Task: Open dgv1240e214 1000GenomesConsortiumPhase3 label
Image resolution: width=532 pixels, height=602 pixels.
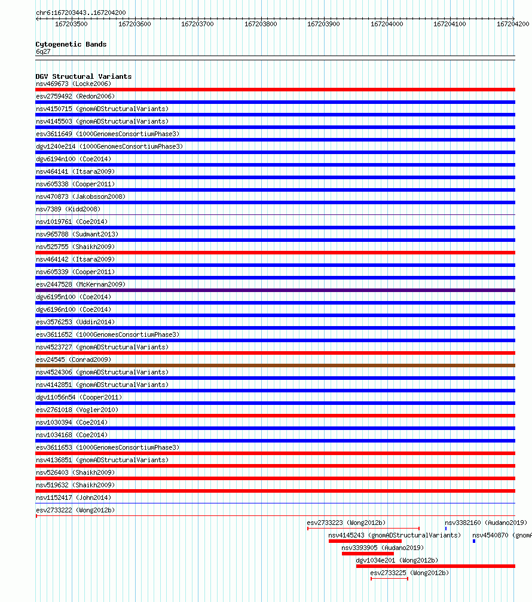Action: 109,147
